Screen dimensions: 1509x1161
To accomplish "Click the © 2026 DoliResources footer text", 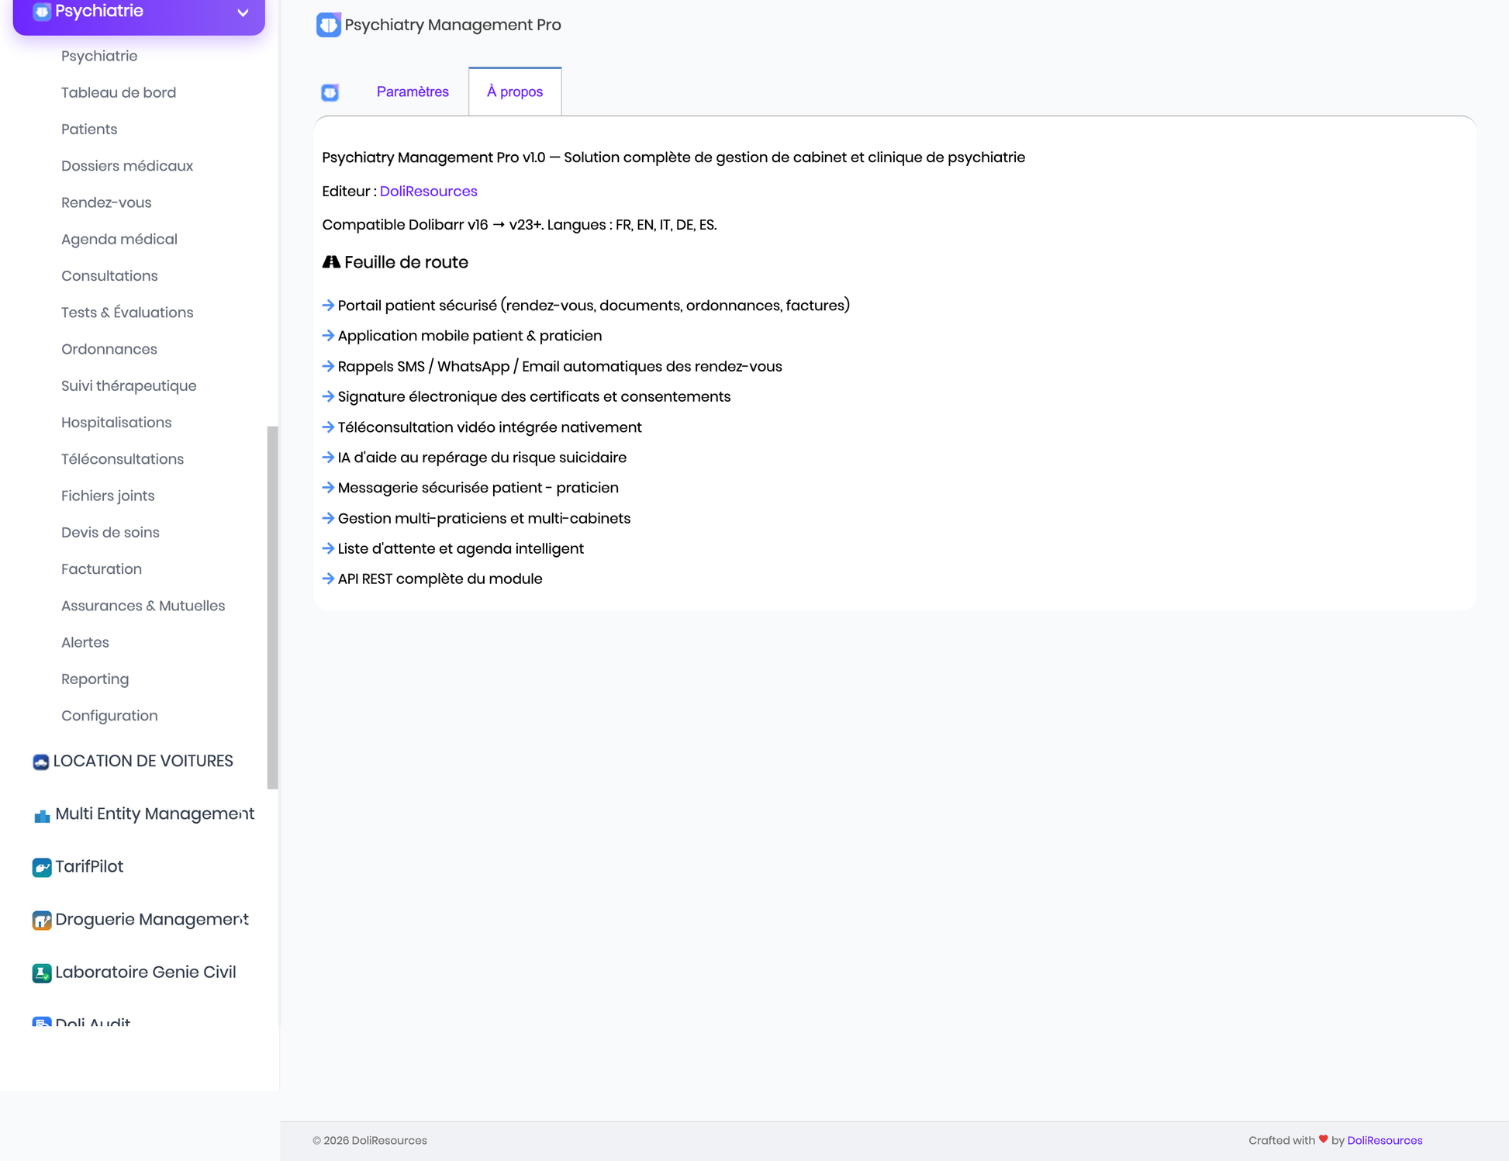I will coord(370,1140).
